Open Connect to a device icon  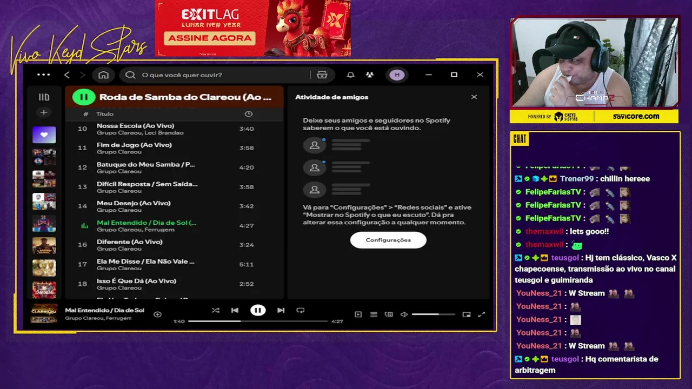[x=389, y=314]
